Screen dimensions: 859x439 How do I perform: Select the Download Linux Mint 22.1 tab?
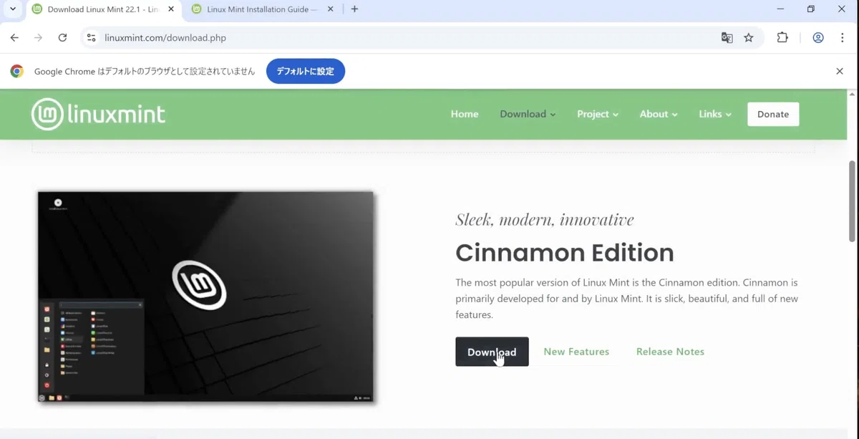click(x=102, y=9)
